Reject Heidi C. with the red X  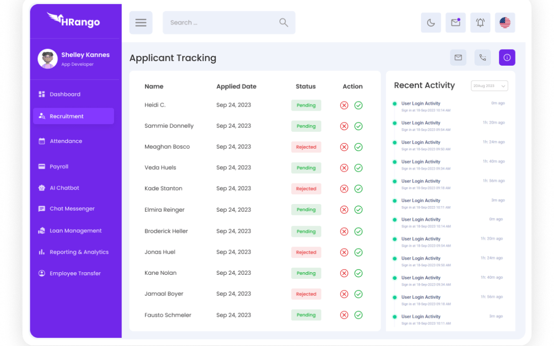[x=344, y=105]
